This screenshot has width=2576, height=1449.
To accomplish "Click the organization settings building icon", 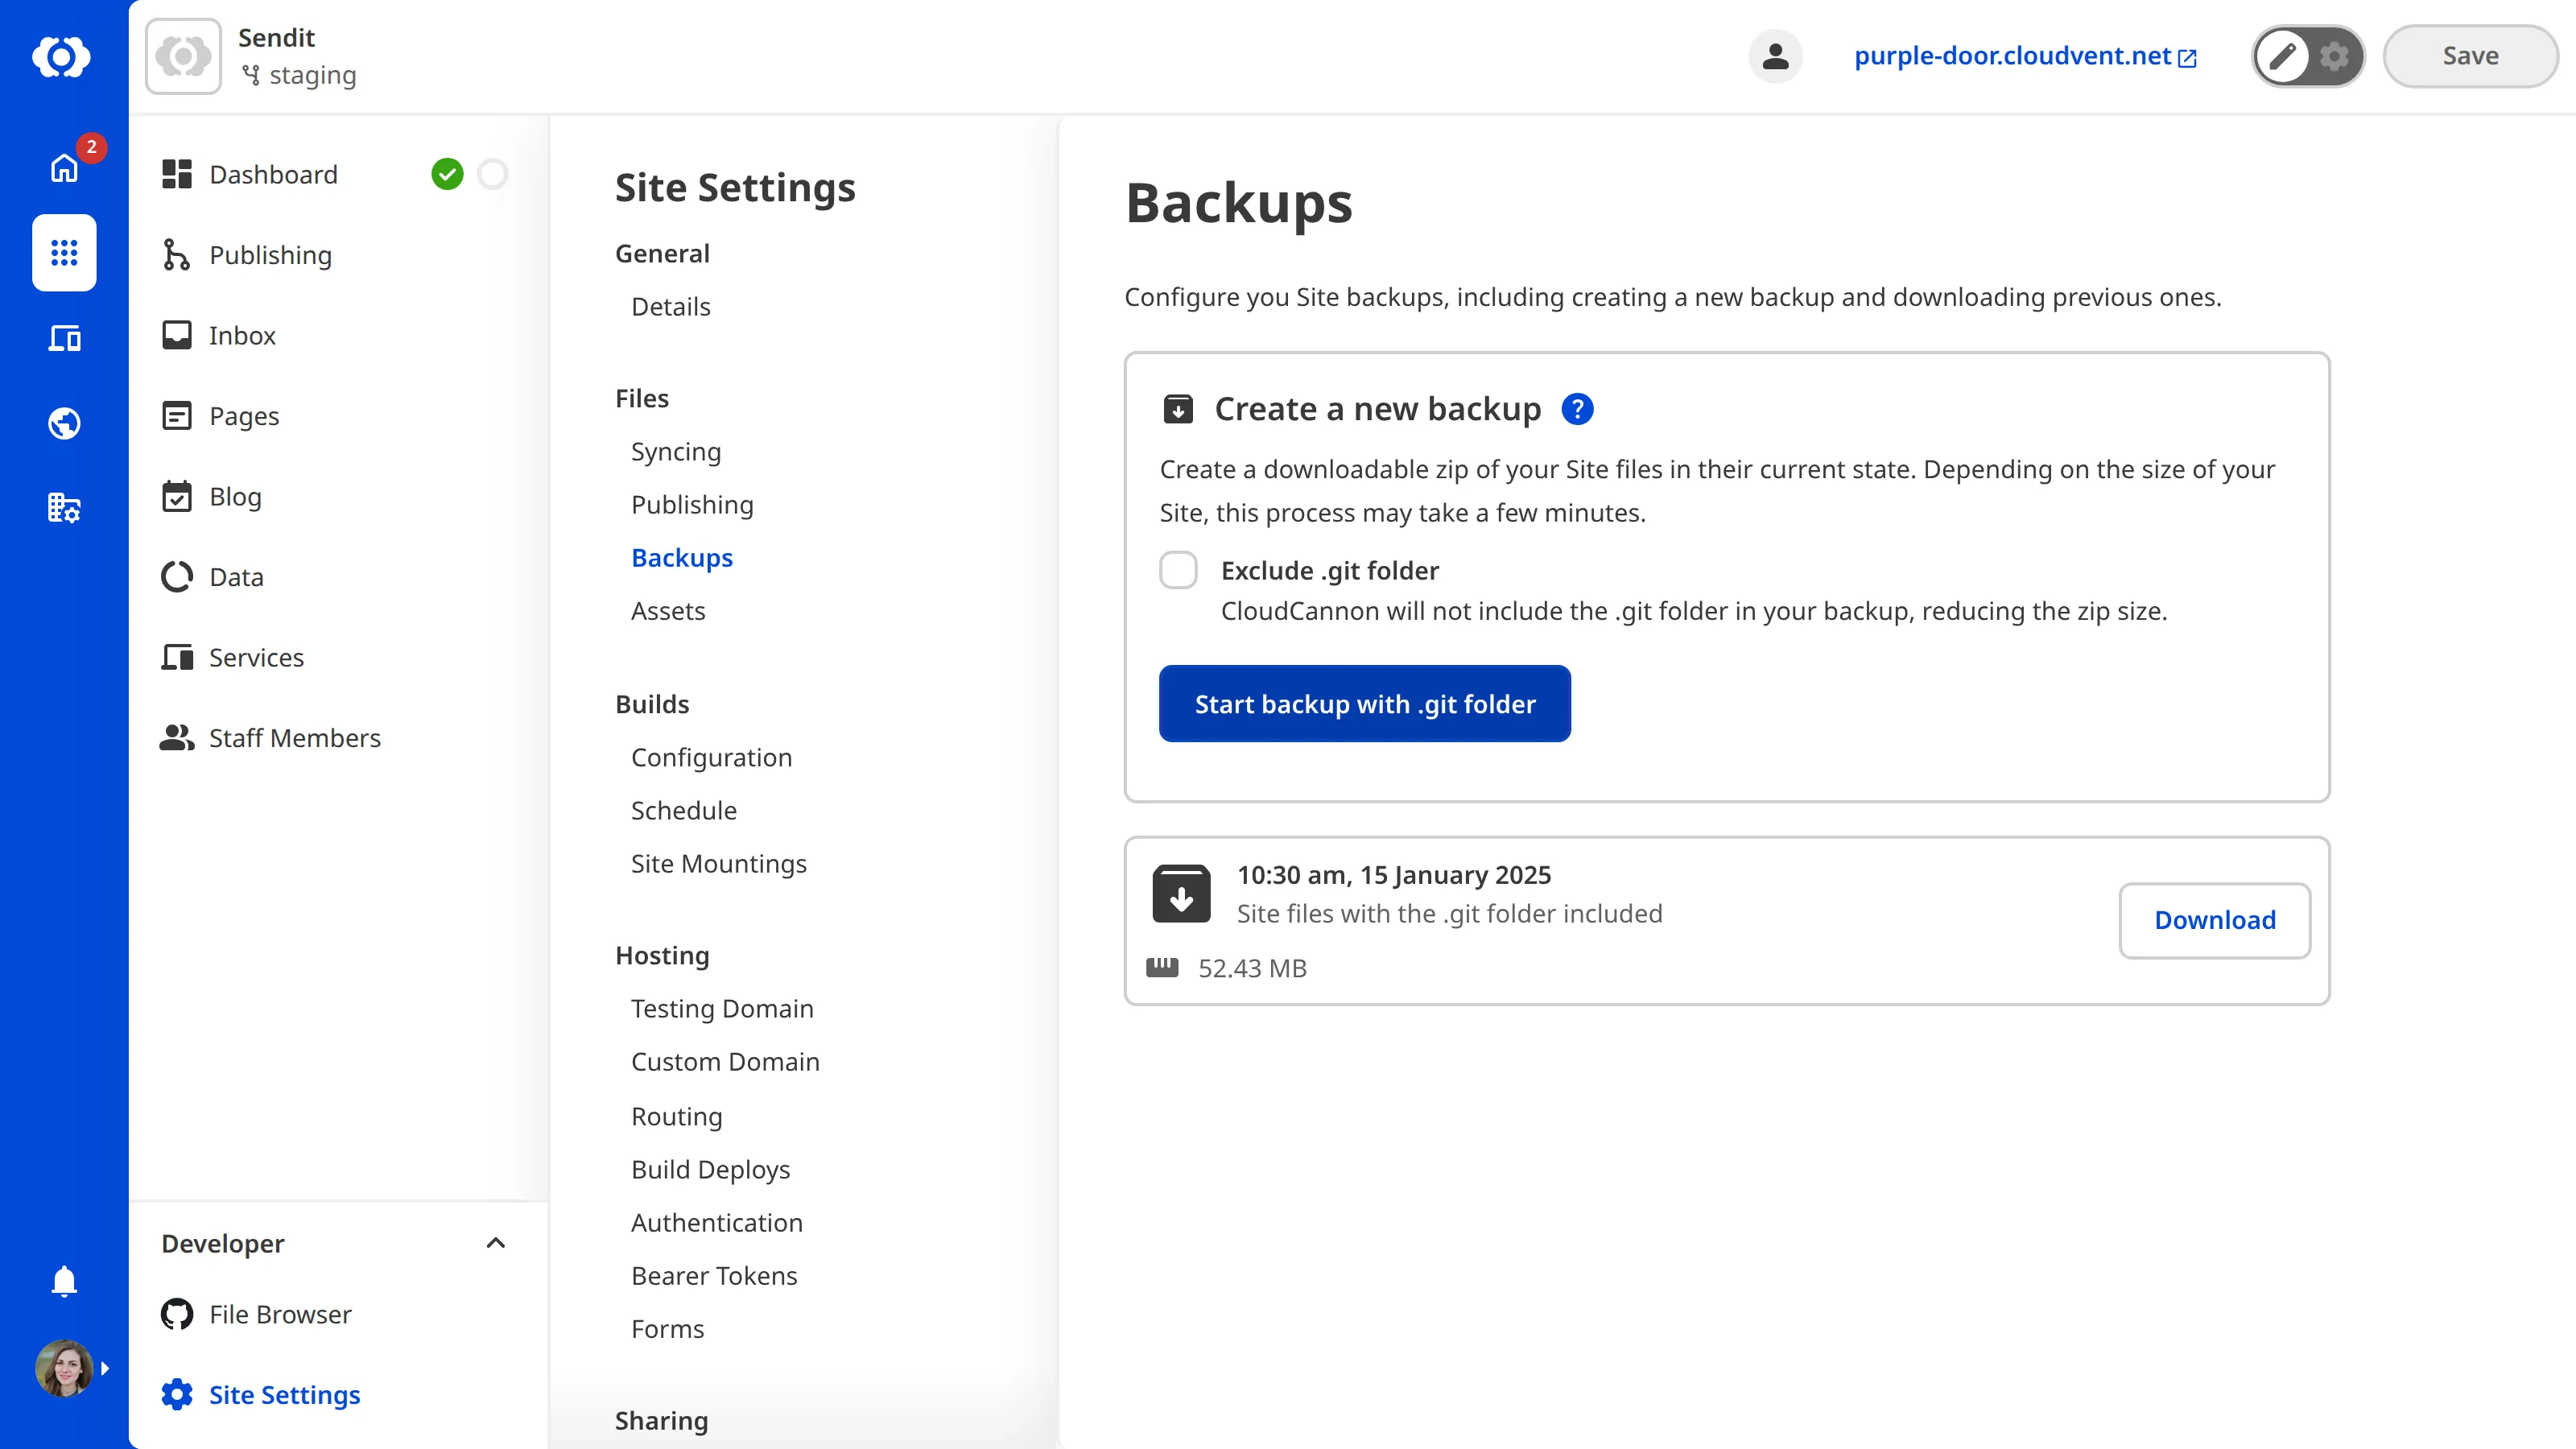I will pos(63,508).
